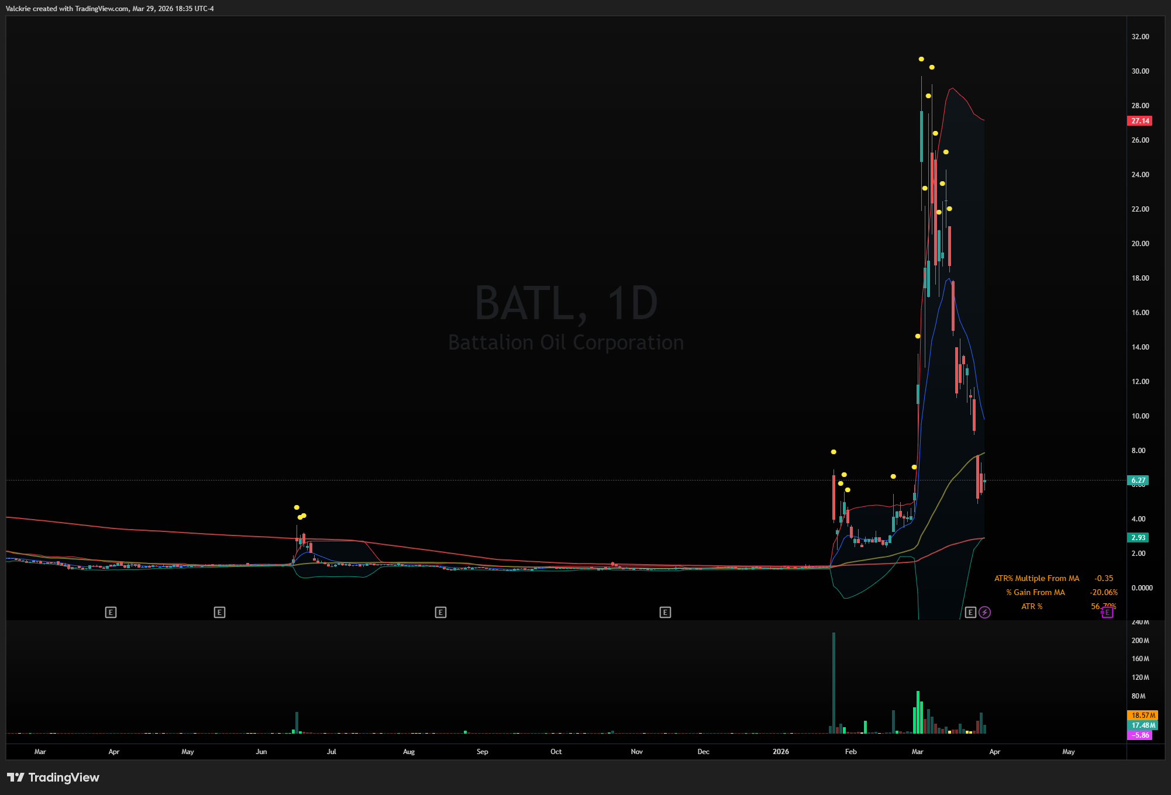Click the TradingView logo at bottom left
The height and width of the screenshot is (795, 1171).
(x=53, y=777)
